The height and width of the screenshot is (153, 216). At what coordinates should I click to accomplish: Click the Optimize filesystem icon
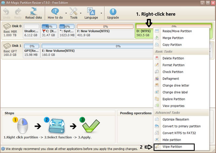(157, 119)
